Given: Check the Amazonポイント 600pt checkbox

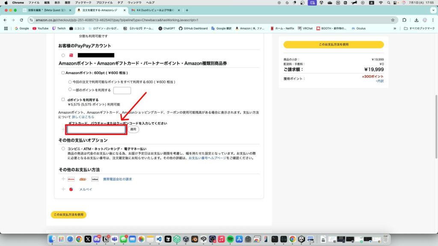Looking at the screenshot, I should click(63, 73).
